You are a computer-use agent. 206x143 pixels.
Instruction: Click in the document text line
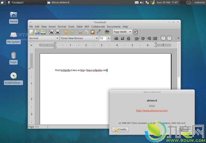point(81,70)
